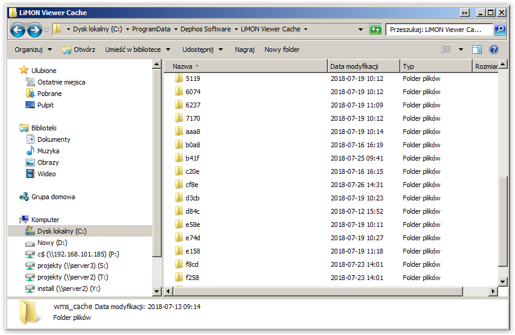Expand arrow after LiMON Viewer Cache breadcrumb
The height and width of the screenshot is (335, 515).
pos(305,29)
